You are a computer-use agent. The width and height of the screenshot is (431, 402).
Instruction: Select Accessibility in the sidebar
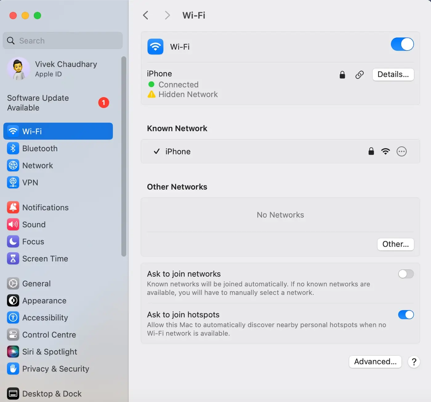[x=58, y=318]
